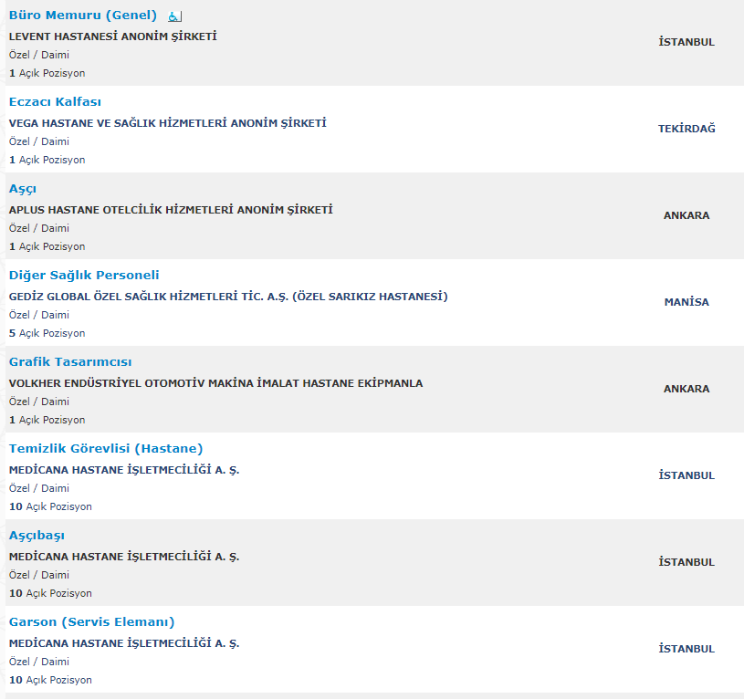Image resolution: width=744 pixels, height=699 pixels.
Task: Click the 5 Açık Pozisyon text
Action: (x=47, y=333)
